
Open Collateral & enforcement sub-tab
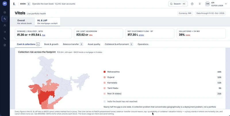119,44
